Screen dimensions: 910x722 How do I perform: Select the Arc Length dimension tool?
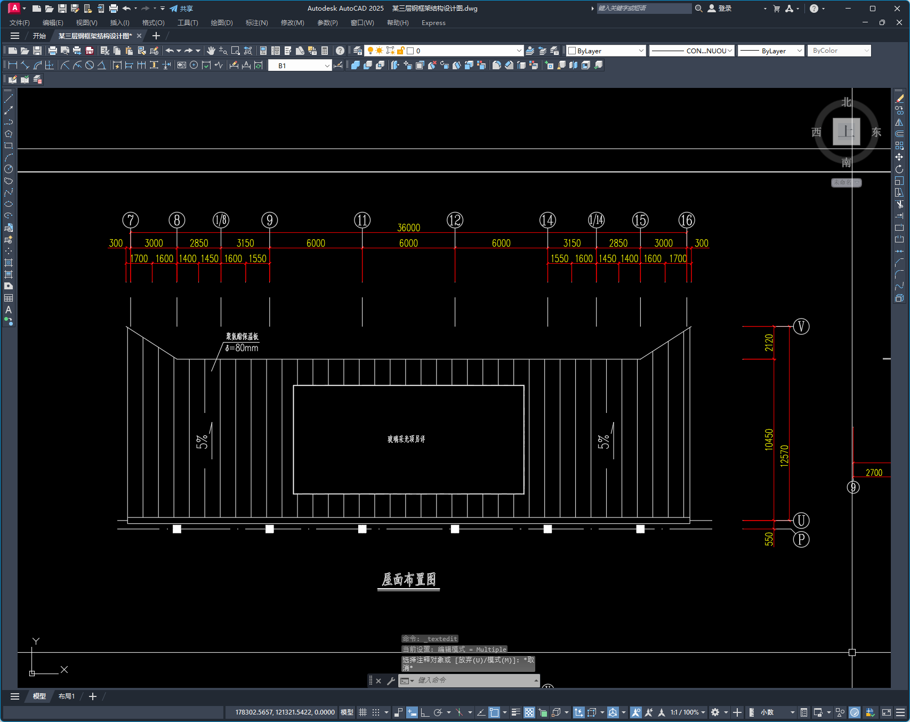[37, 65]
